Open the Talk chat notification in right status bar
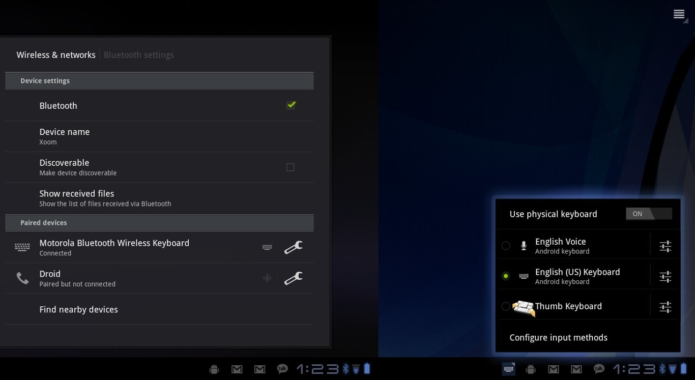 point(599,369)
